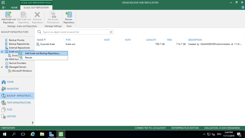Viewport: 245px width, 138px height.
Task: Click the search box for object names
Action: pos(74,32)
